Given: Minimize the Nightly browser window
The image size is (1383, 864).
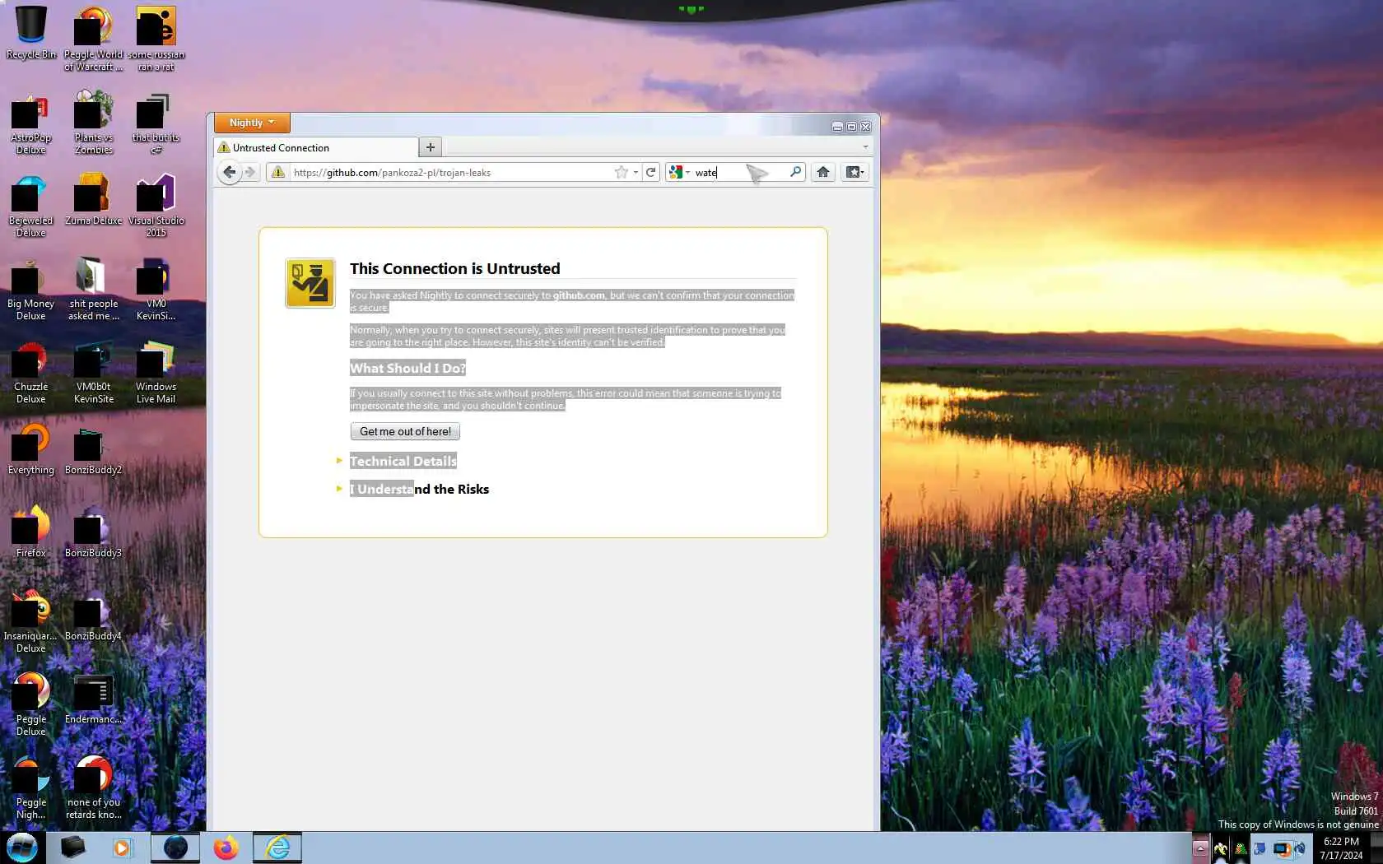Looking at the screenshot, I should coord(837,127).
